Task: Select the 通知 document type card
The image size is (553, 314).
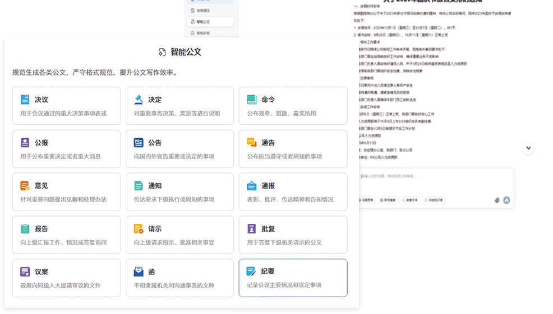Action: coord(179,191)
